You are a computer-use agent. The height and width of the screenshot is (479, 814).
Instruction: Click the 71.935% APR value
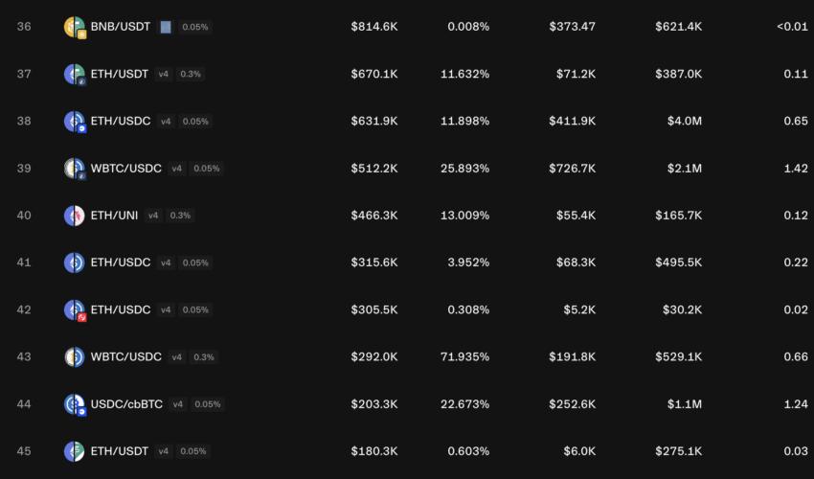[464, 357]
